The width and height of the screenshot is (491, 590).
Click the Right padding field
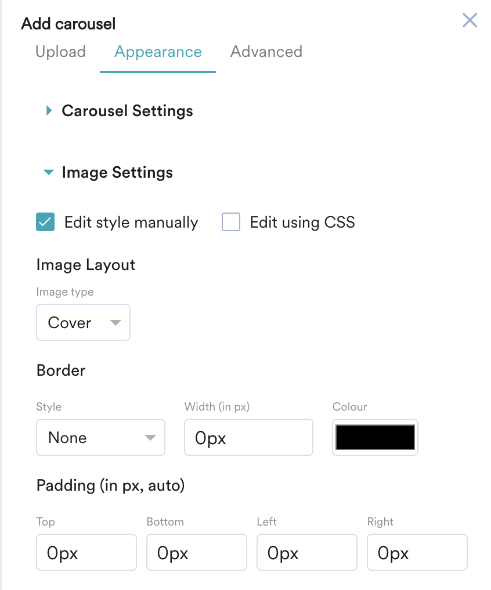[x=417, y=553]
